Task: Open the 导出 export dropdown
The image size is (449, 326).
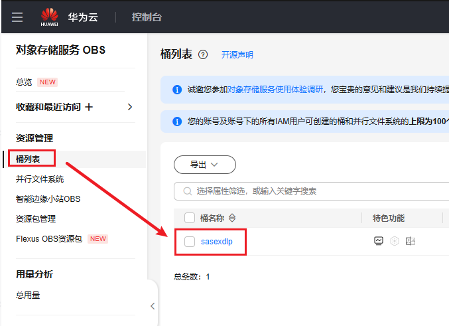Action: coord(204,165)
